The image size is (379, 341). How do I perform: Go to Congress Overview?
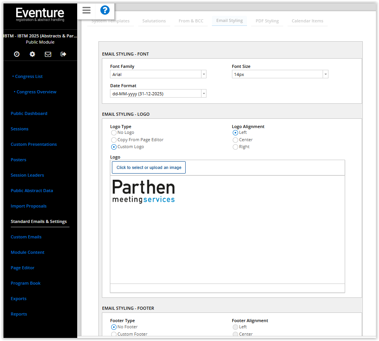click(37, 92)
